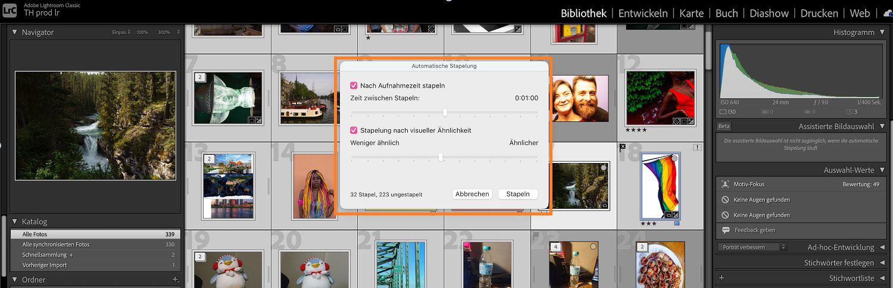Switch to the Bibliothek module
Viewport: 893px width, 288px height.
click(583, 13)
